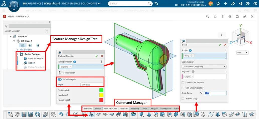This screenshot has height=119, width=259.
Task: Click the pin icon in xMold header
Action: coord(245,17)
